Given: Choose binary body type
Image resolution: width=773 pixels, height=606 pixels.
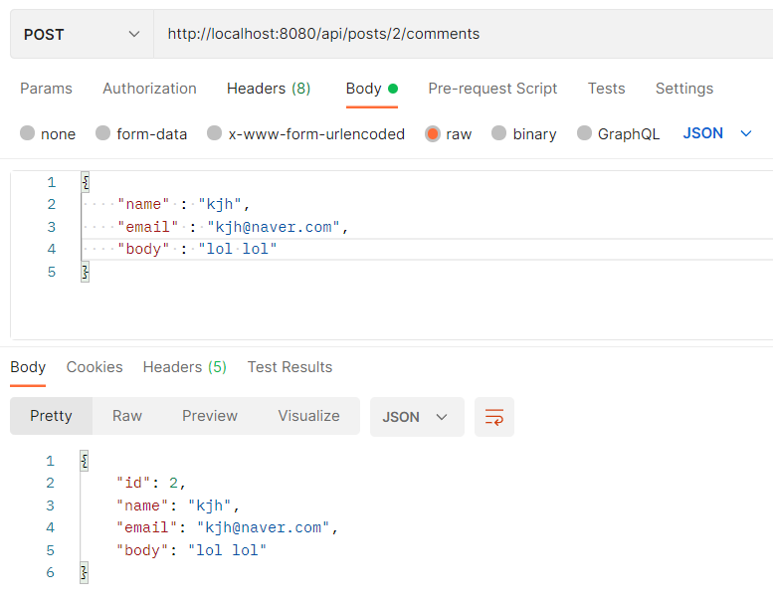Looking at the screenshot, I should (524, 133).
